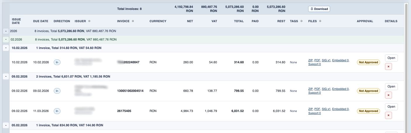411x133 pixels.
Task: Collapse the 09.02.2026 day group
Action: coord(6,76)
